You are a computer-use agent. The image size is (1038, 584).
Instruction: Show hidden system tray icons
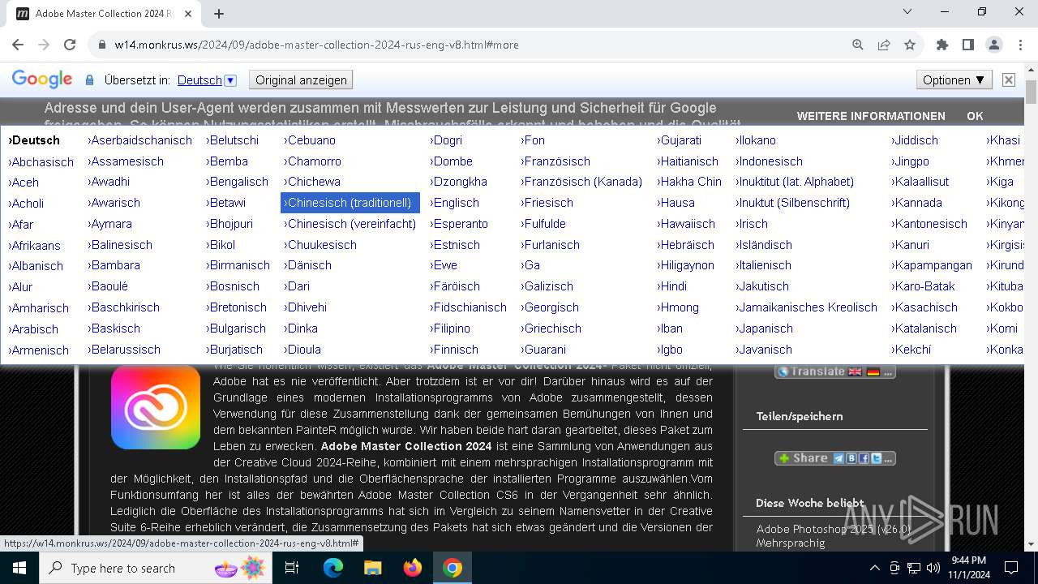pyautogui.click(x=874, y=568)
